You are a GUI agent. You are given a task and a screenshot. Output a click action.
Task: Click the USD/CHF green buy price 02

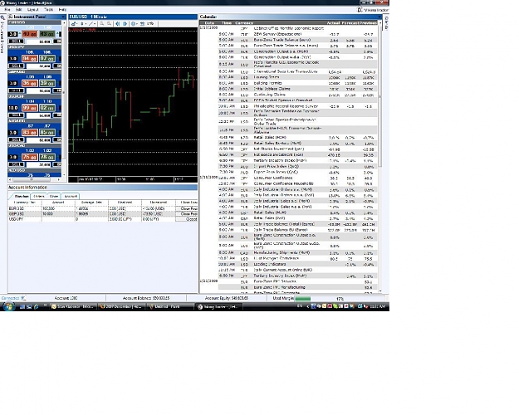(47, 108)
